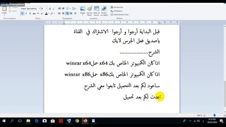Screen dimensions: 226x127
Task: Toggle superscript formatting
Action: [x=42, y=13]
